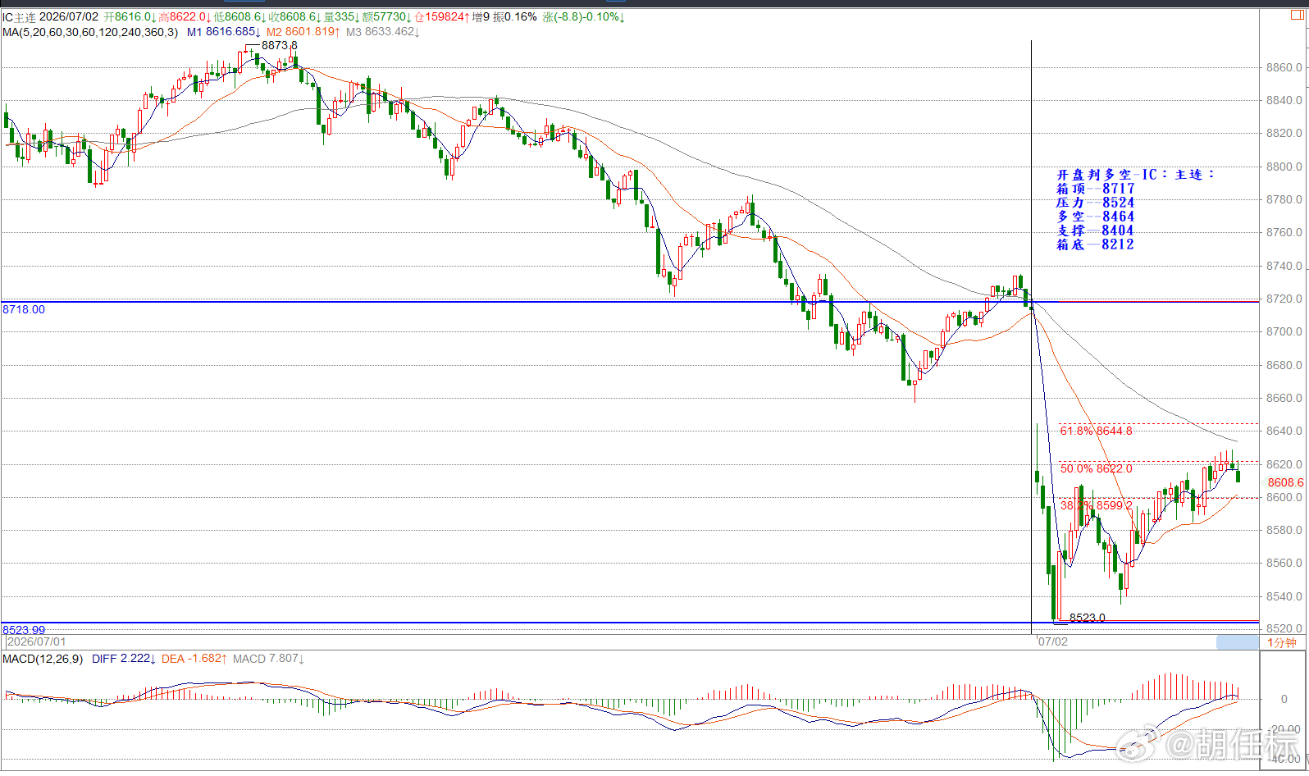Click the IC主连 contract name

(19, 17)
